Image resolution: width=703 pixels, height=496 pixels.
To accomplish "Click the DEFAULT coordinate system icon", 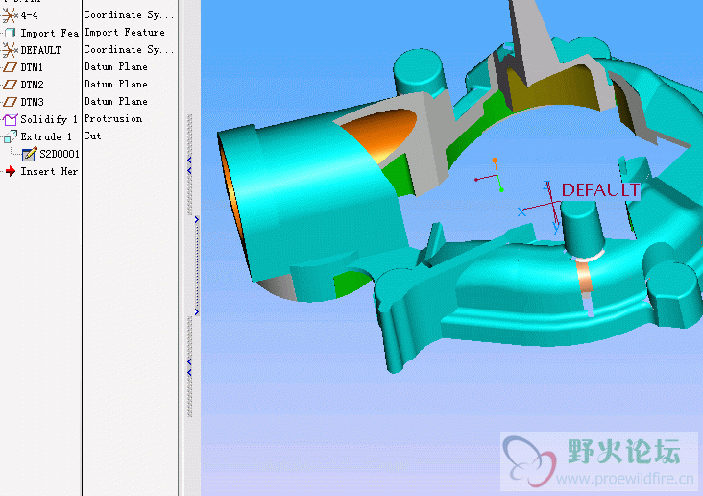I will (10, 50).
